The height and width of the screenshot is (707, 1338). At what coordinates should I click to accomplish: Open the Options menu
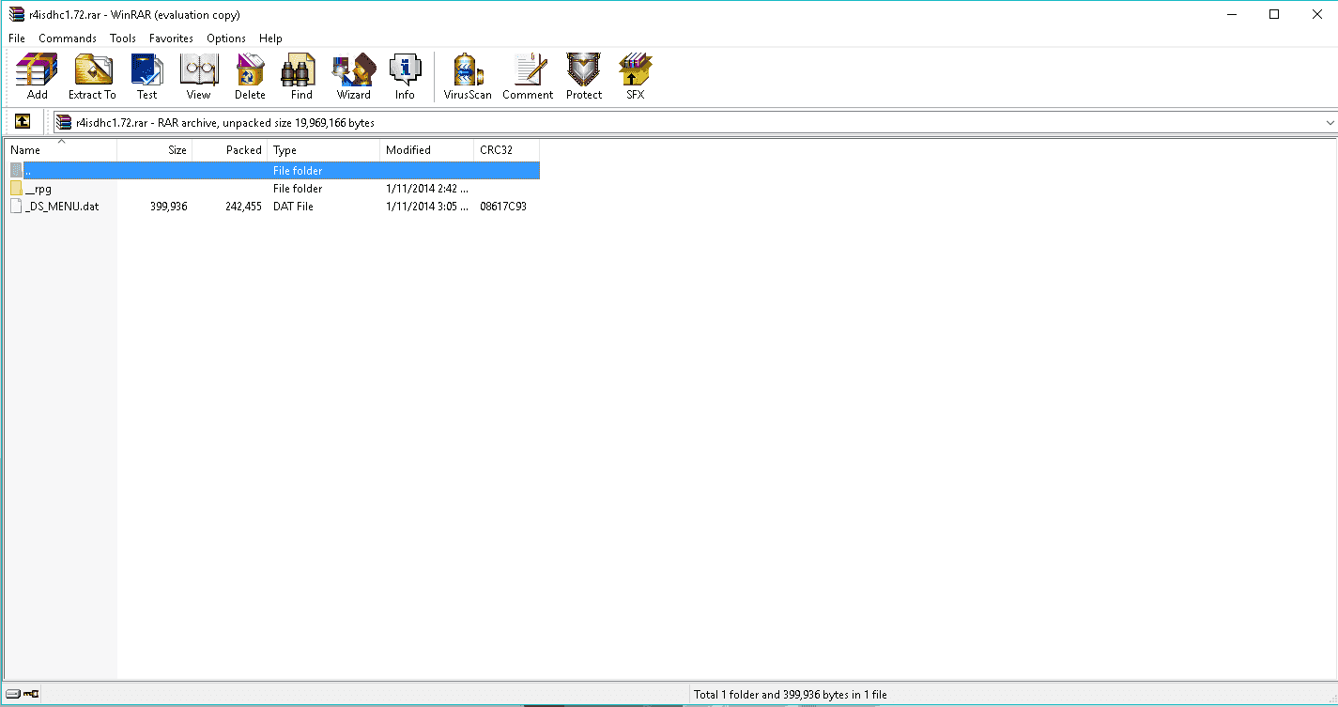tap(226, 38)
